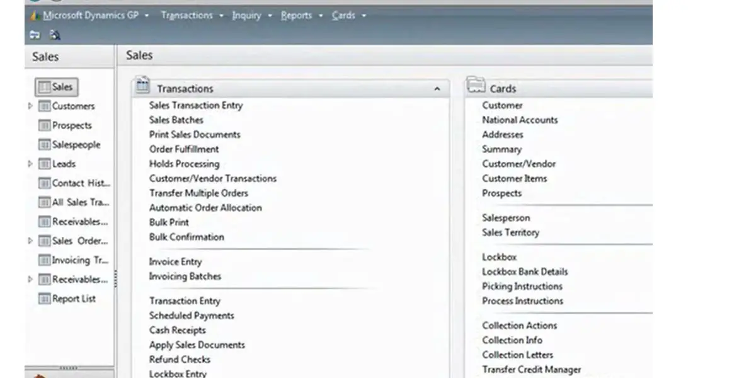The width and height of the screenshot is (756, 378).
Task: Open dropdown arrow next to Reports menu
Action: point(321,16)
